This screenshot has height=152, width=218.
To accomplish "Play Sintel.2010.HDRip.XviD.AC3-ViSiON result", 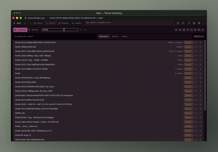I will click(196, 69).
